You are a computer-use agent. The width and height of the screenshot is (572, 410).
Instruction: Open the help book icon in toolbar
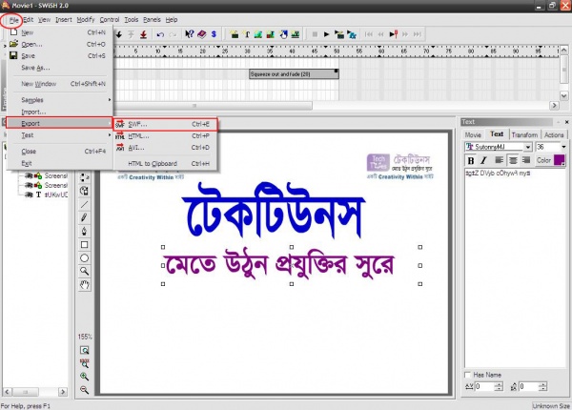tap(202, 34)
